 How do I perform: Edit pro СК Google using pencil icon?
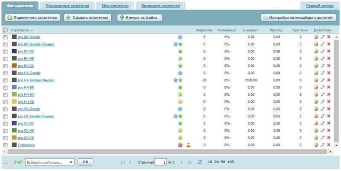click(x=322, y=109)
